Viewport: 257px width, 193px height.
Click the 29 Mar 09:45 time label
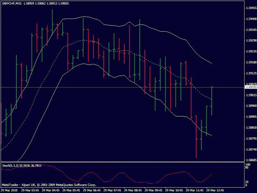coord(153,191)
